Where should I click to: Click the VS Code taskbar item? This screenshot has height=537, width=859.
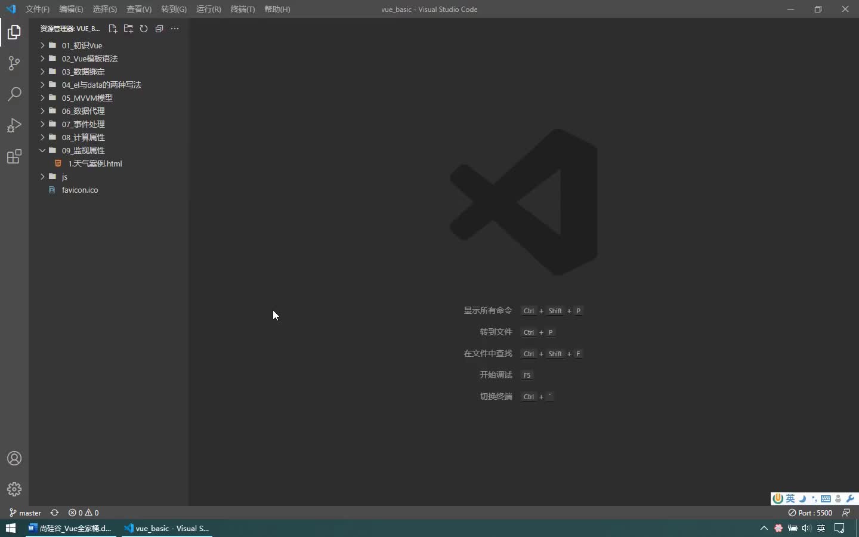[167, 528]
